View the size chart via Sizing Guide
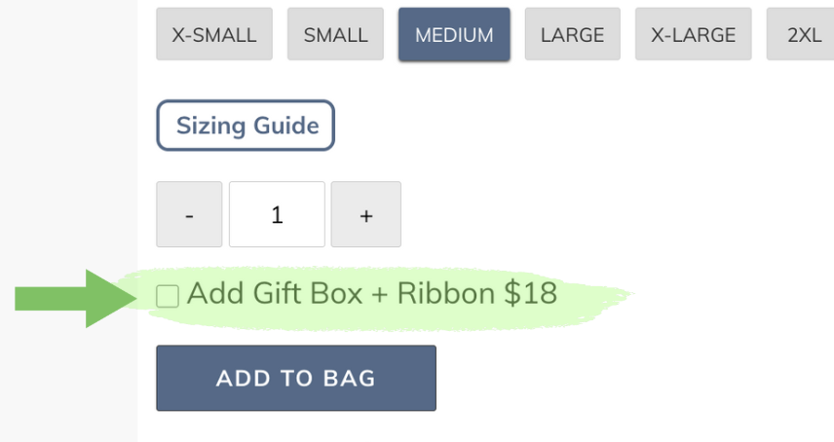The height and width of the screenshot is (442, 834). (246, 126)
